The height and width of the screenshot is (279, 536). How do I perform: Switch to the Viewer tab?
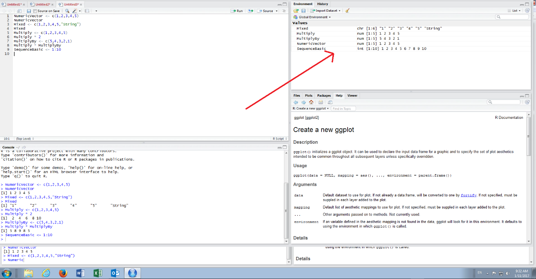(352, 95)
